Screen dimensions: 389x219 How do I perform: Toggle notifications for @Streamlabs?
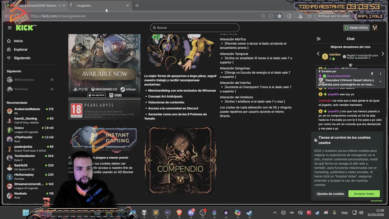click(52, 80)
